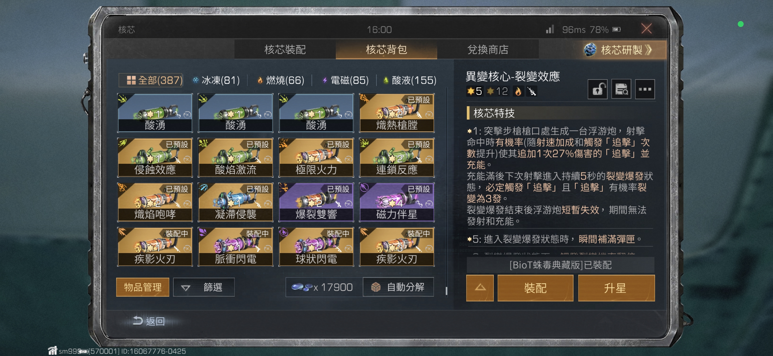Click the 升星 upgrade button
Image resolution: width=773 pixels, height=356 pixels.
coord(616,288)
